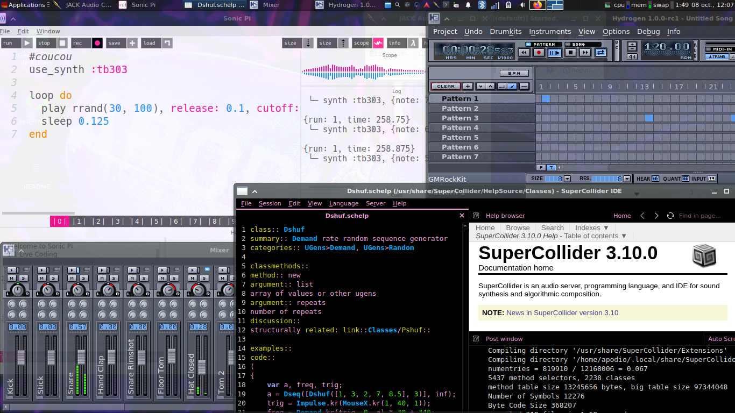The width and height of the screenshot is (735, 413).
Task: Open the pattern SIZE dropdown
Action: (567, 179)
